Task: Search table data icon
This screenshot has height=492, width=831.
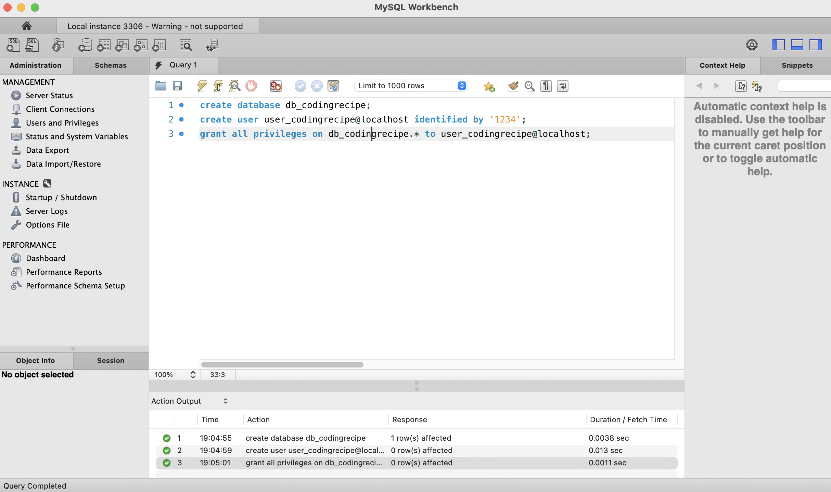Action: click(x=186, y=45)
